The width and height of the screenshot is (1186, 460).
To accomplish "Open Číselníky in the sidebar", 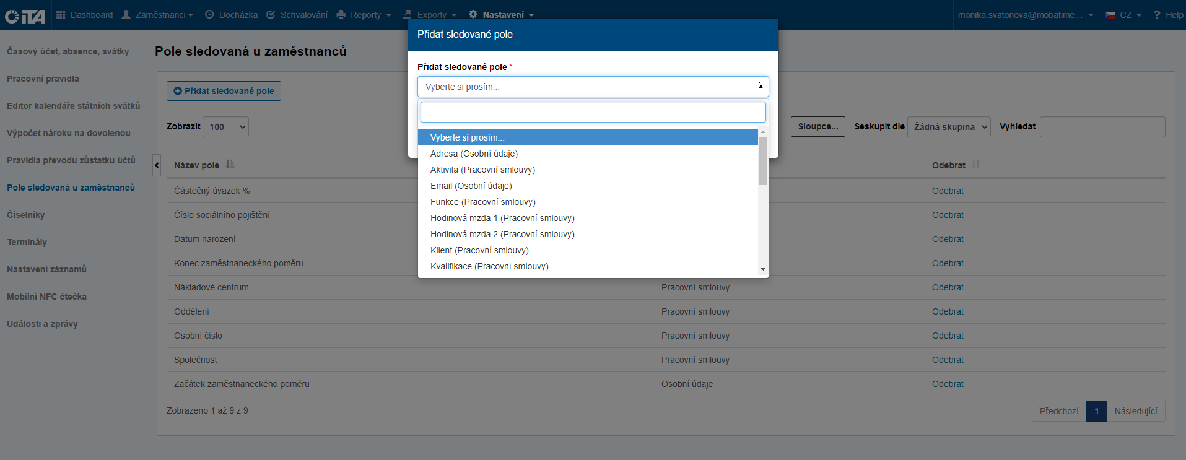I will pos(26,215).
